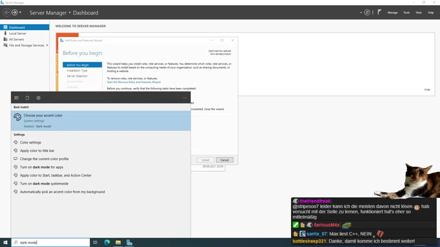Open the notifications flag
This screenshot has width=440, height=247.
coord(379,12)
